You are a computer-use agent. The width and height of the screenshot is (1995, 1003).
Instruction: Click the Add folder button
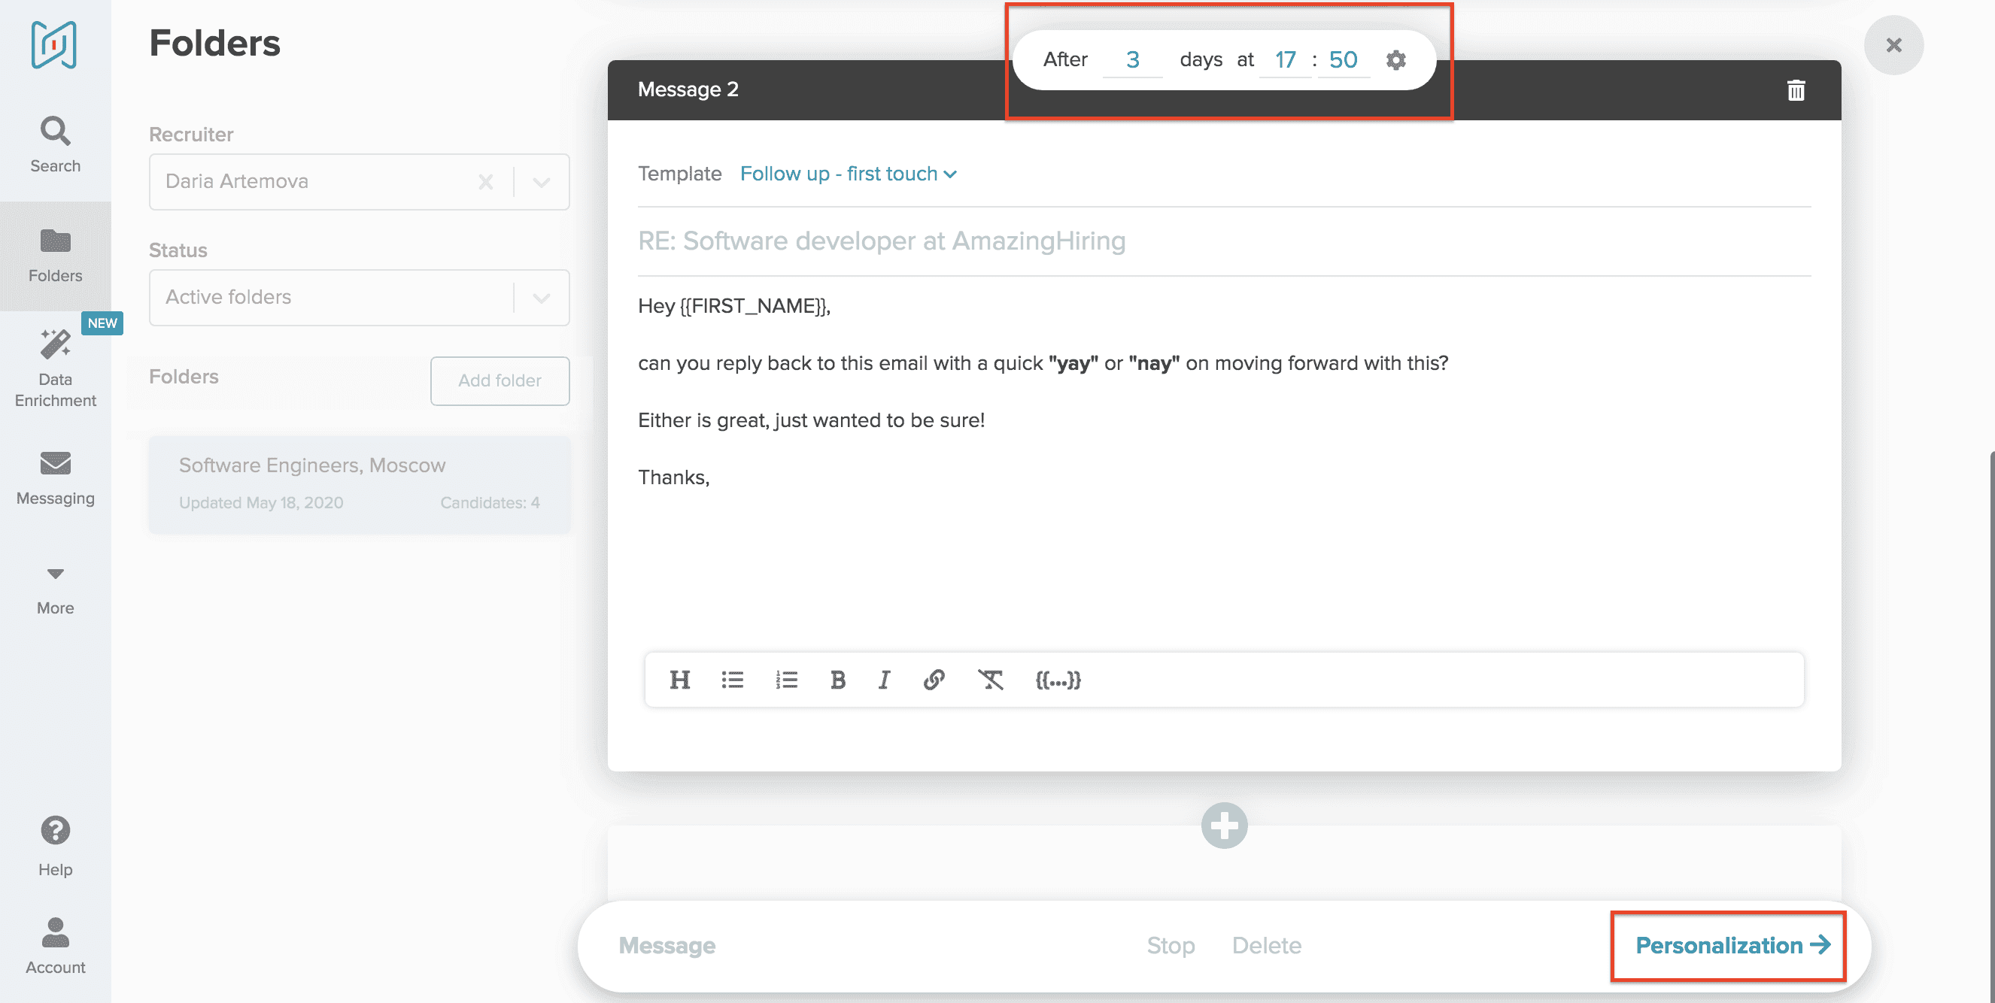pyautogui.click(x=500, y=380)
